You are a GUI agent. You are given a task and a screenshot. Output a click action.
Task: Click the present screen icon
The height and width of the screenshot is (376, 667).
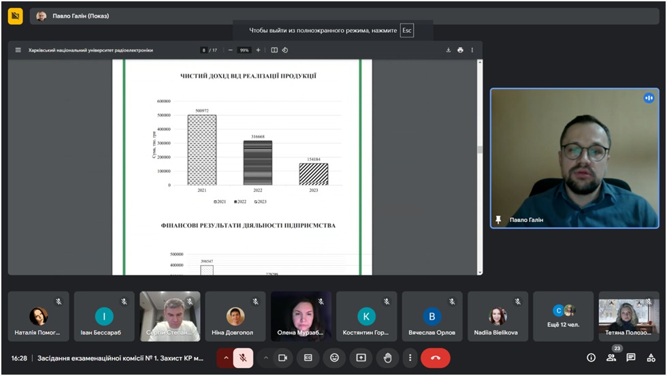(x=361, y=358)
